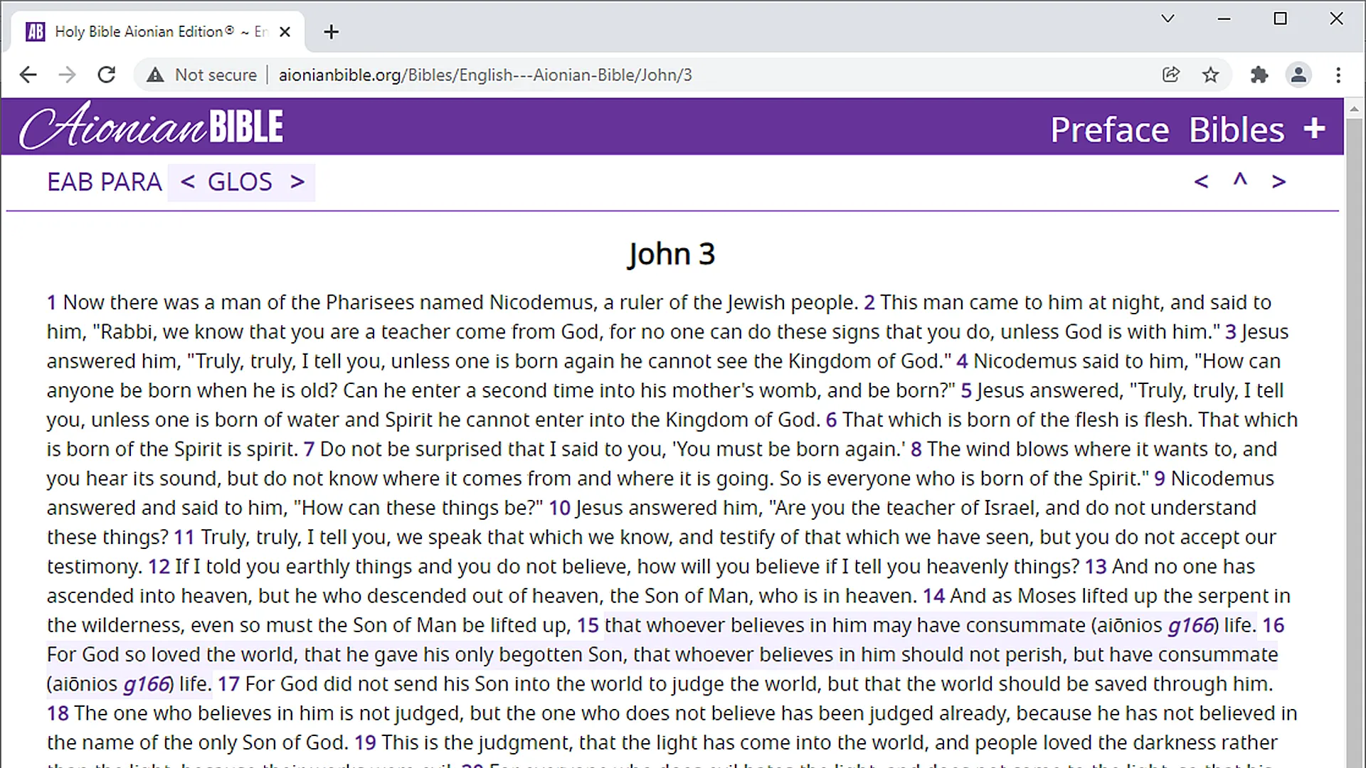Click the Not secure warning icon
The image size is (1366, 768).
[x=155, y=75]
